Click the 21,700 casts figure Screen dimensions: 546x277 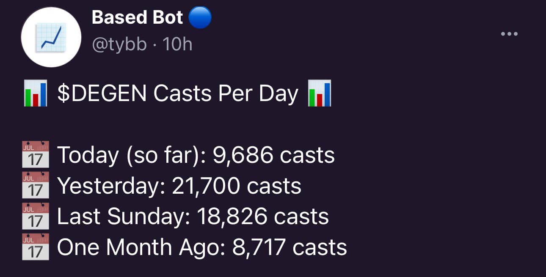tap(237, 186)
